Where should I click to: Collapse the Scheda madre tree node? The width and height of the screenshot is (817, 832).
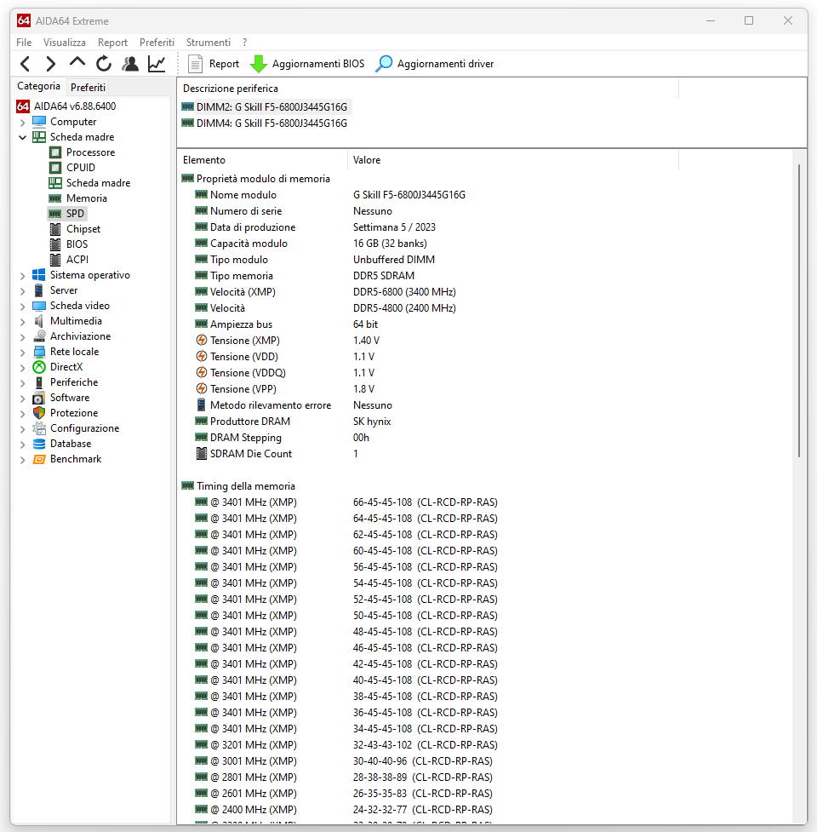point(22,137)
